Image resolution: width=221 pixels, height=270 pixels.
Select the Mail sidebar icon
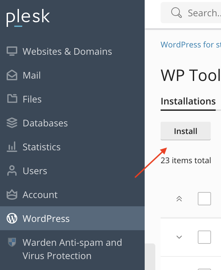coord(12,75)
